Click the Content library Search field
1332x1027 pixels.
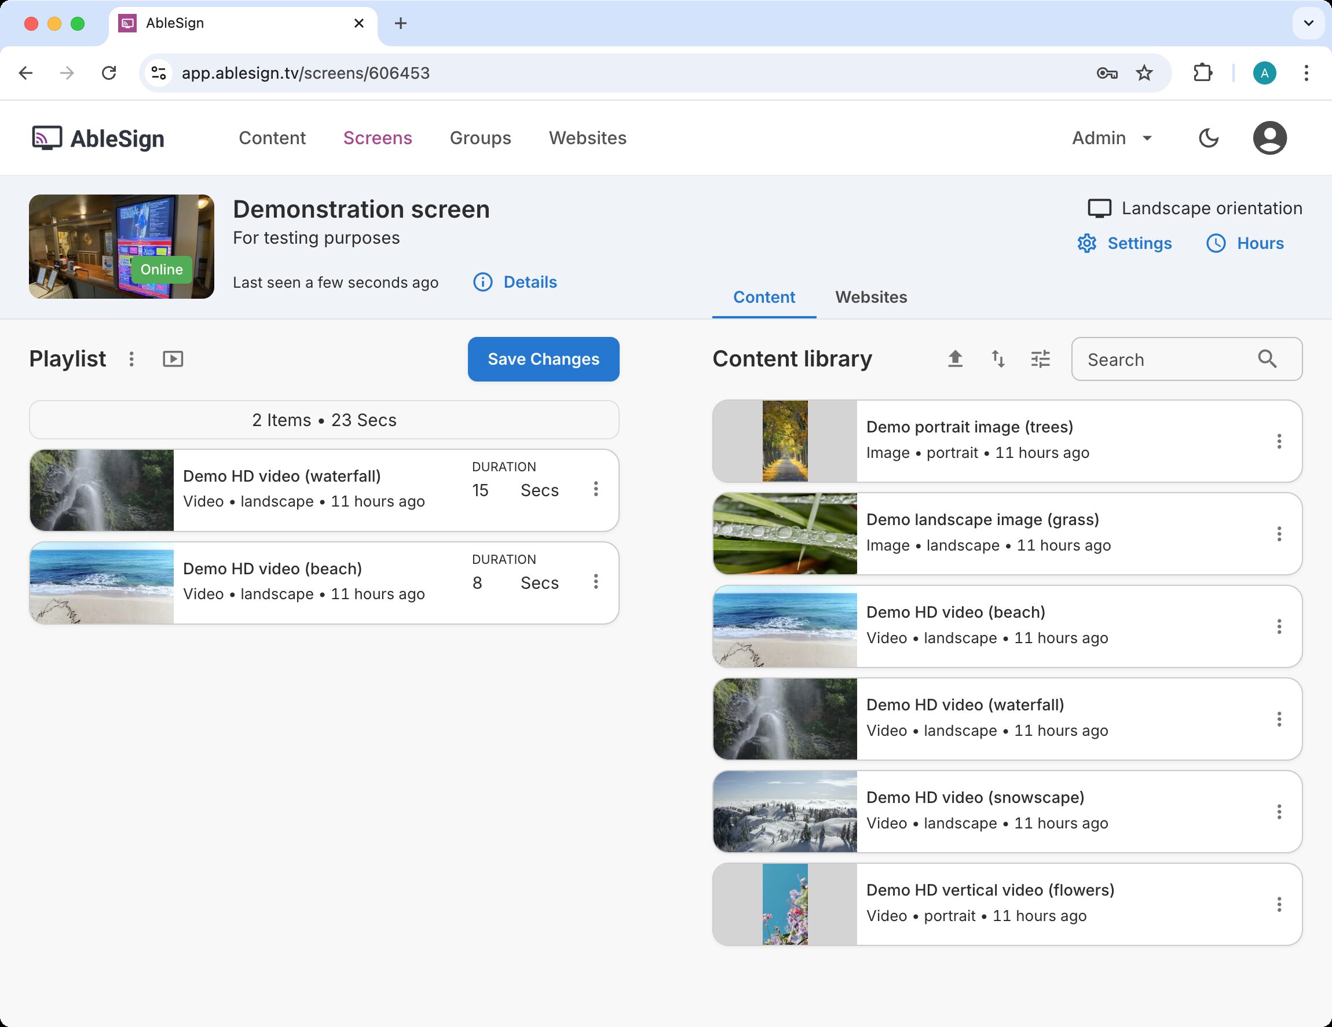click(1165, 360)
